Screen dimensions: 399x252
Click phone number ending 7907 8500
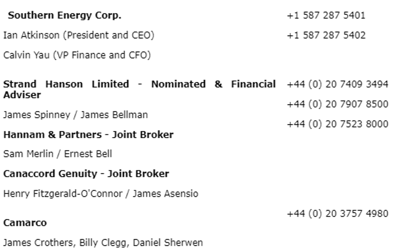pyautogui.click(x=338, y=104)
